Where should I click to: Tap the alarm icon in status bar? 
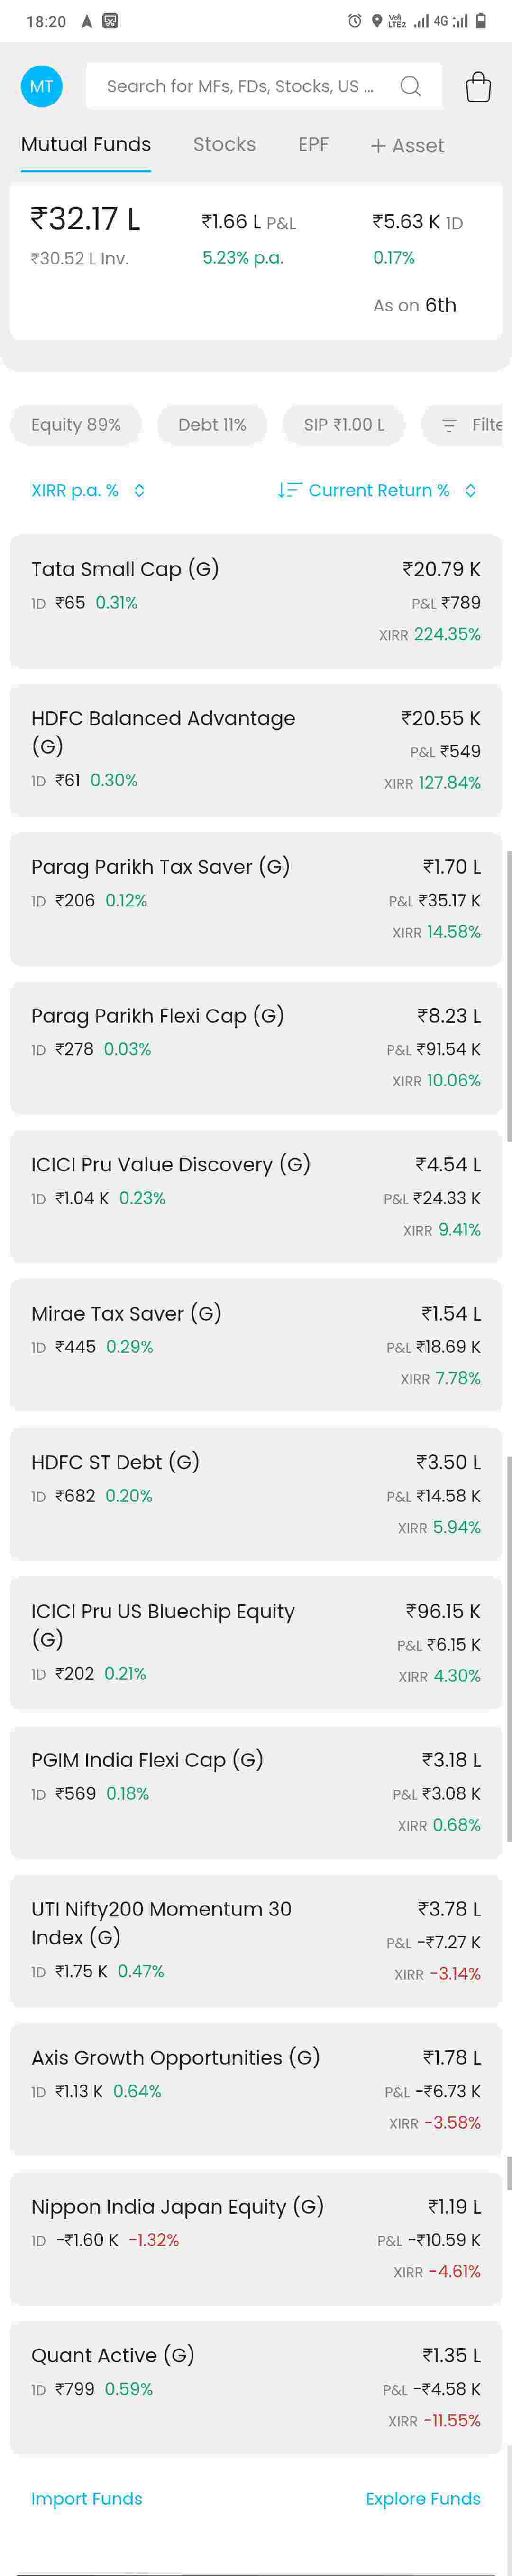tap(354, 20)
